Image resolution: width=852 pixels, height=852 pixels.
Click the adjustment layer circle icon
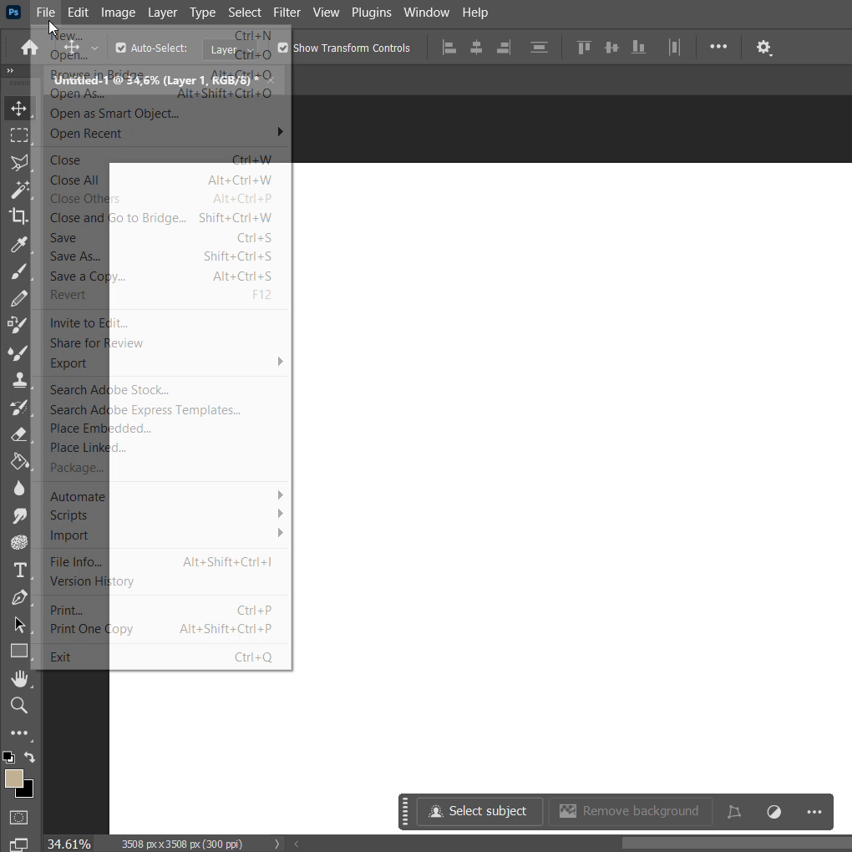[x=773, y=812]
